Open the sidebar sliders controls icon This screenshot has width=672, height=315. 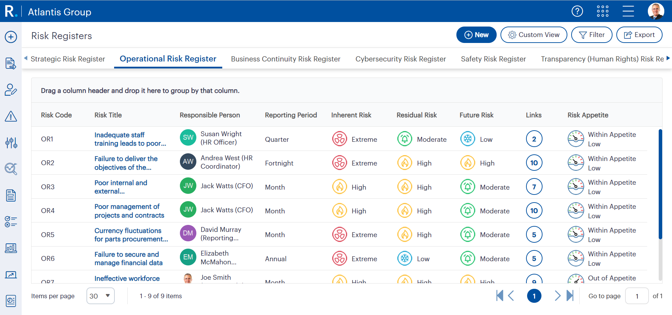coord(11,142)
